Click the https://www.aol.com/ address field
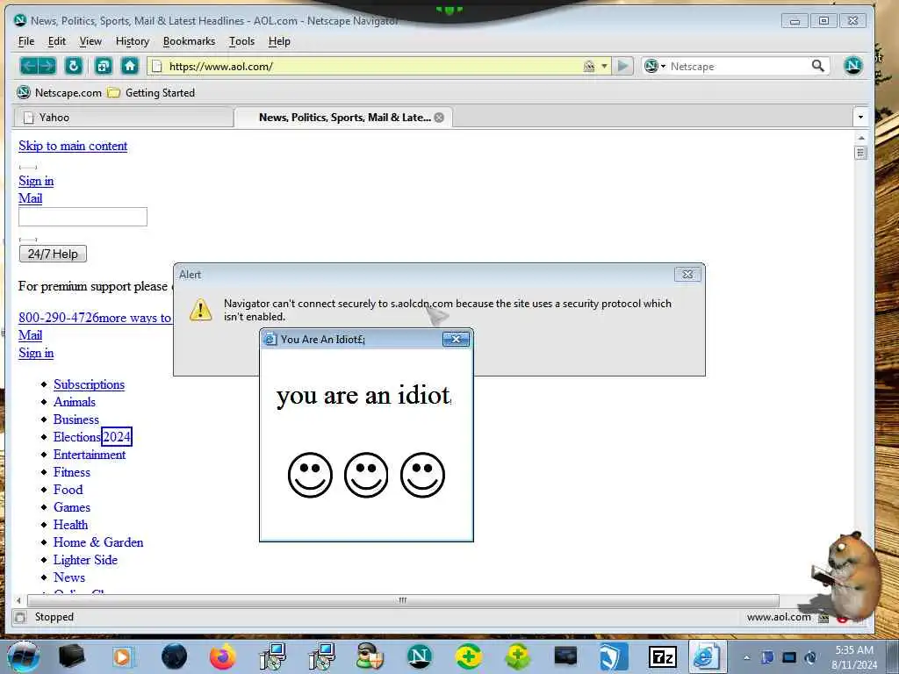Image resolution: width=899 pixels, height=674 pixels. tap(372, 67)
